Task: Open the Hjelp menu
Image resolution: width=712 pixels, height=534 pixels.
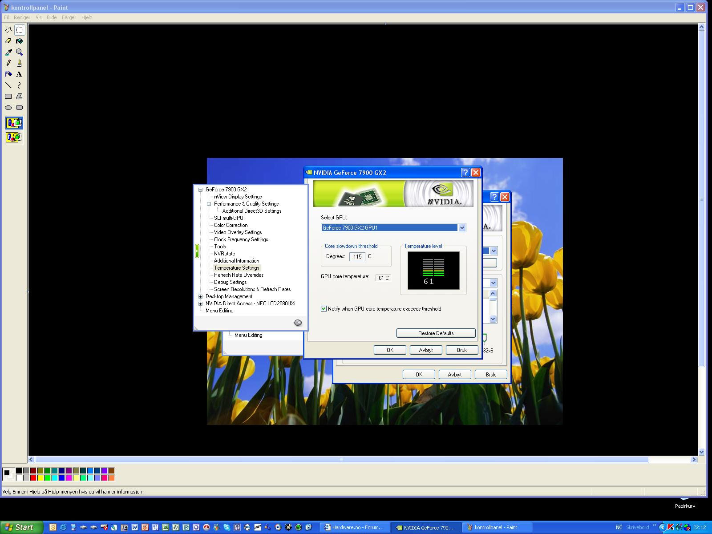Action: [x=87, y=17]
